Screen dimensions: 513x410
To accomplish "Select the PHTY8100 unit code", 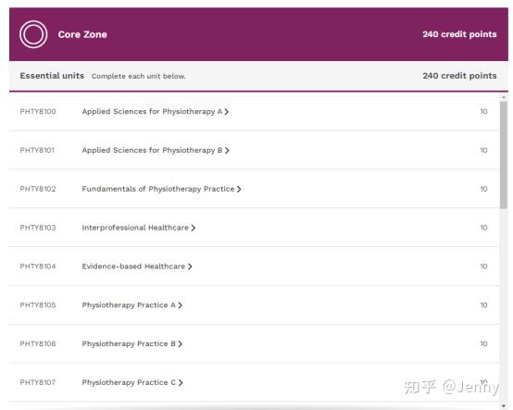I will point(38,111).
